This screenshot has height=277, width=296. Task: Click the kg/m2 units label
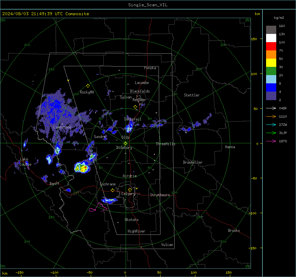[x=279, y=18]
